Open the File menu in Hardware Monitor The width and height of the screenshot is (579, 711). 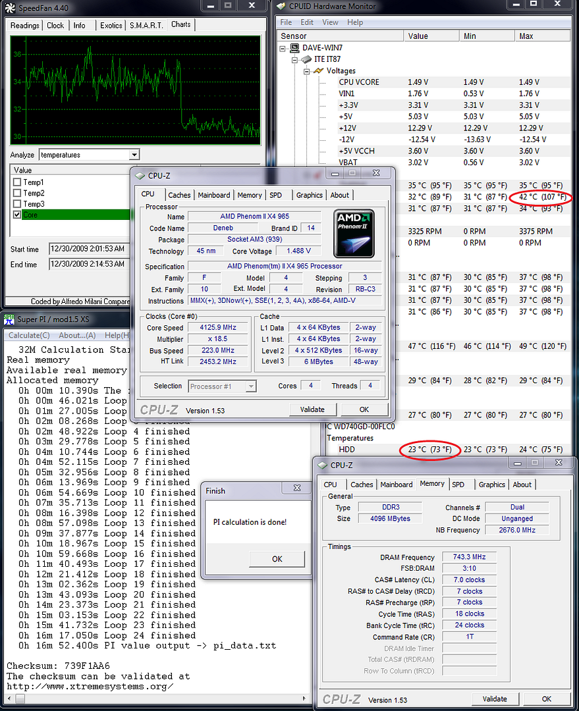click(286, 22)
